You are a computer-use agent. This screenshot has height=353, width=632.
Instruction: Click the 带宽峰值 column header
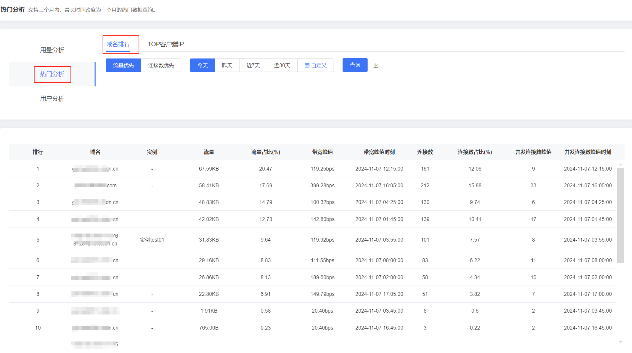tap(322, 152)
